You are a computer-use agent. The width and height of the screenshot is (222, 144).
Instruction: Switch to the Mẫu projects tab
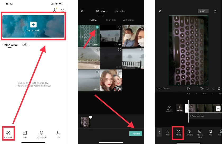coord(26,45)
